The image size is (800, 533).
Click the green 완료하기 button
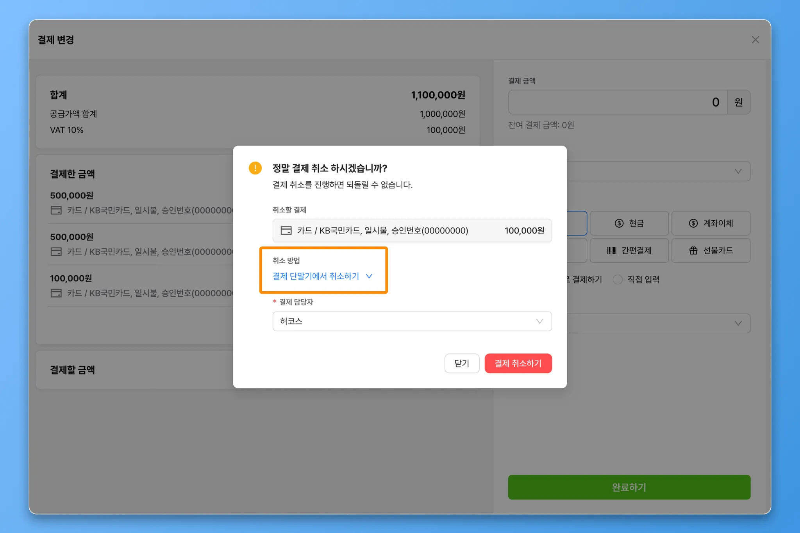tap(629, 487)
